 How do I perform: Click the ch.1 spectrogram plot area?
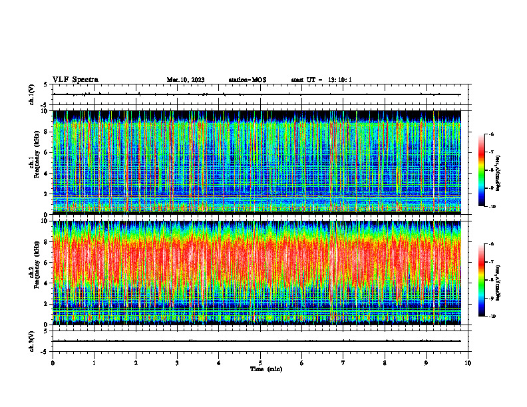[x=257, y=162]
